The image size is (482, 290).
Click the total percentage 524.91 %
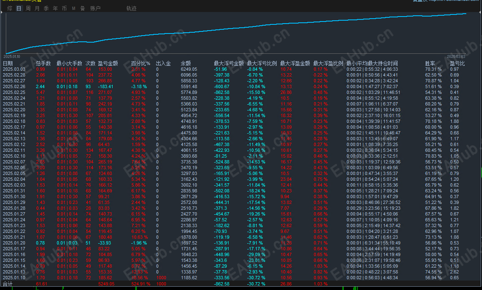141,284
